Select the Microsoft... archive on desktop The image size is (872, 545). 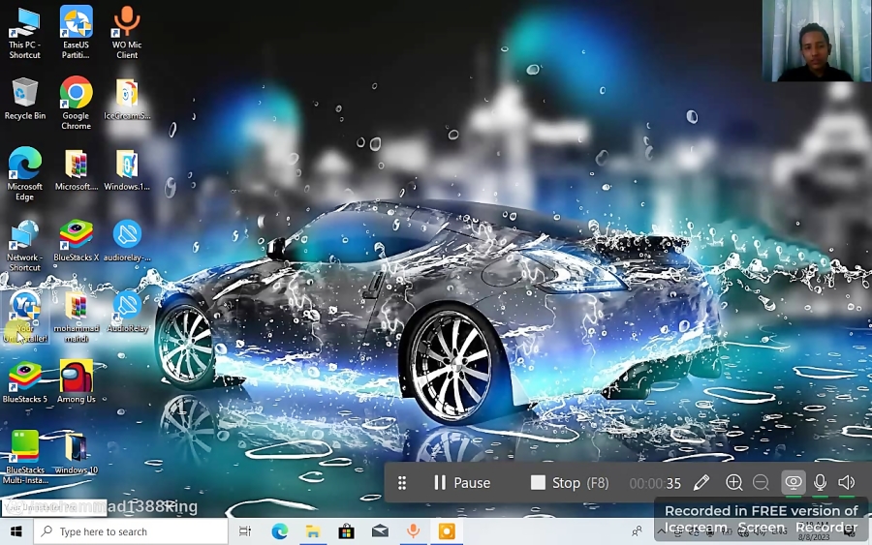click(77, 169)
